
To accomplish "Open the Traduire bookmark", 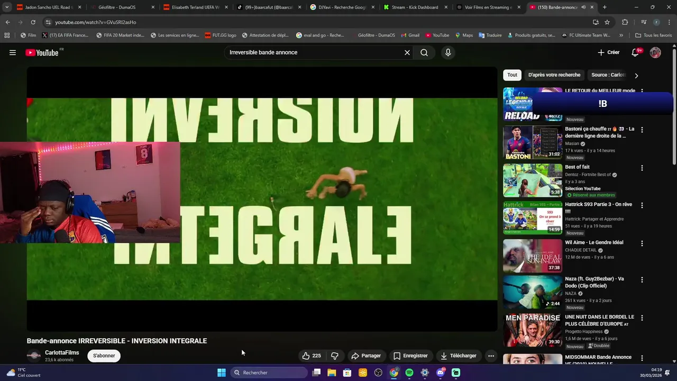I will 490,35.
